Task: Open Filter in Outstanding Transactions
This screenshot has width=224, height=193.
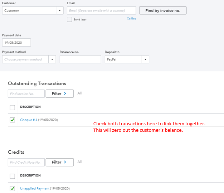Action: point(59,93)
